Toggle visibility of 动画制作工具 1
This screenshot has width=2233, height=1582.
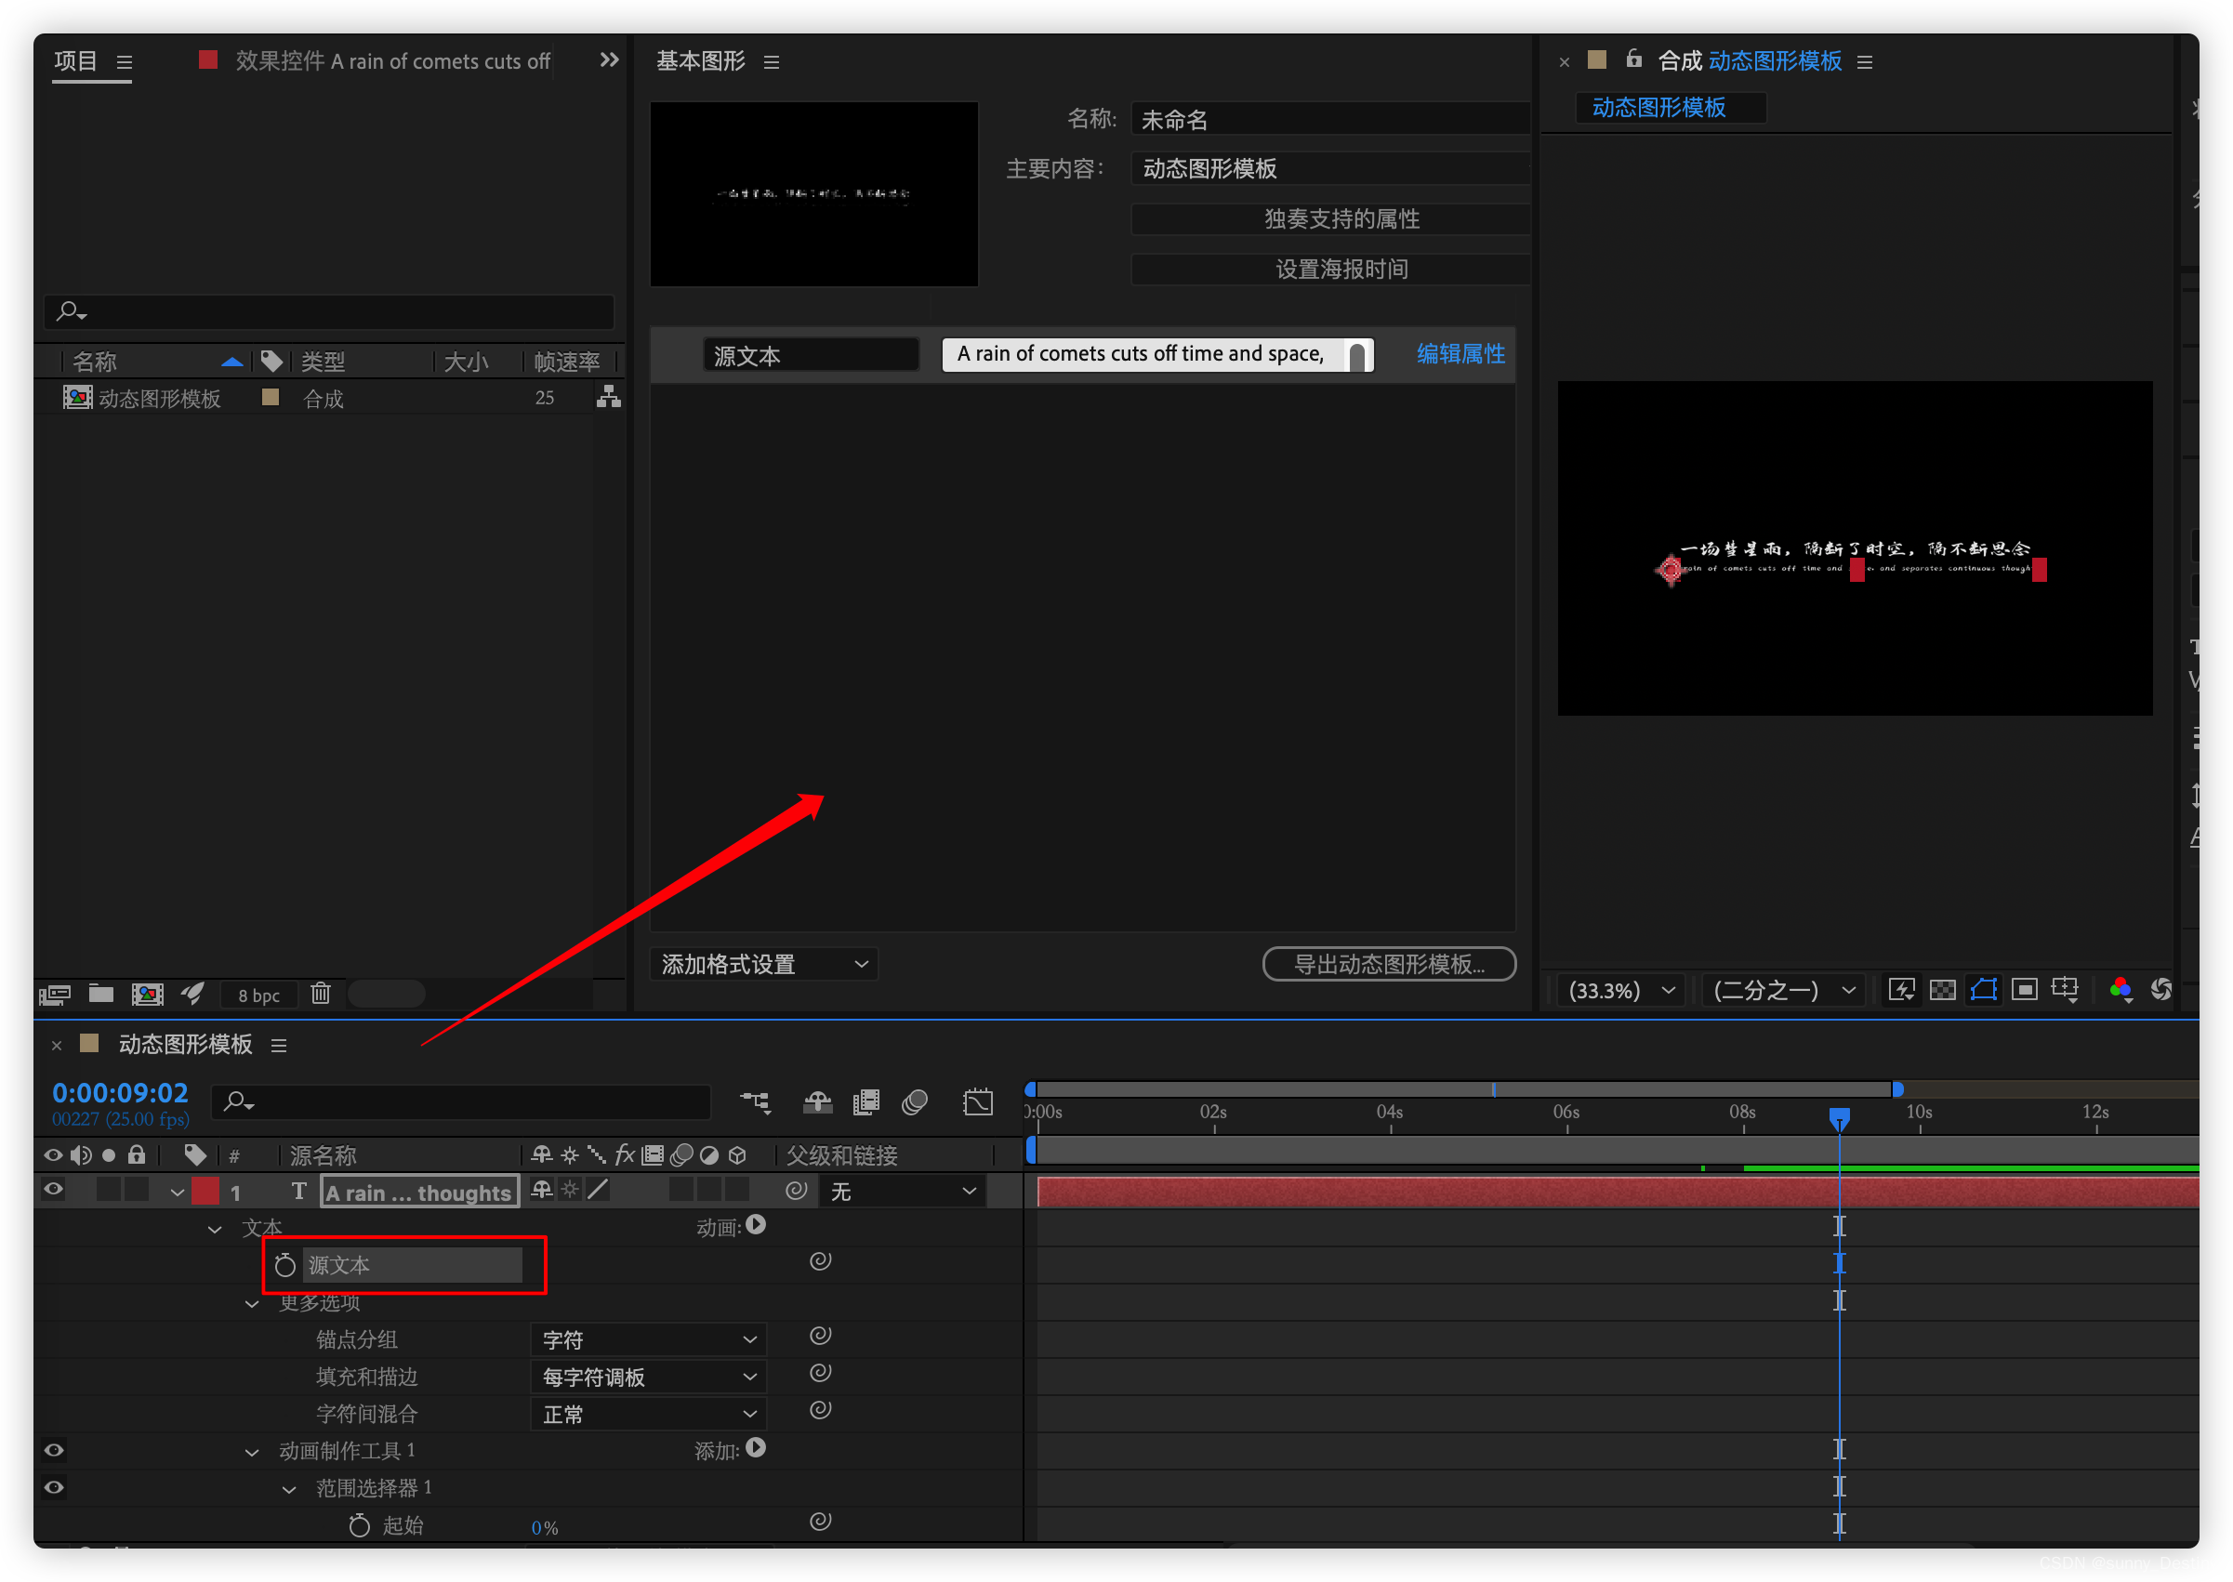click(54, 1451)
